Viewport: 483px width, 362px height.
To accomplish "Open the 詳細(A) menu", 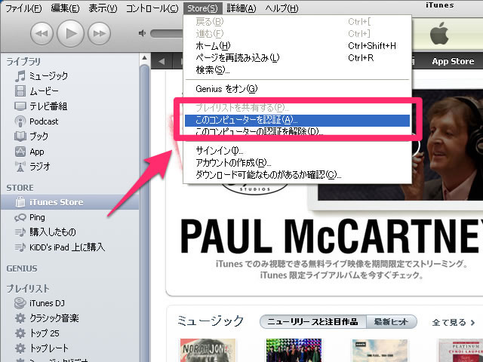I will 241,8.
